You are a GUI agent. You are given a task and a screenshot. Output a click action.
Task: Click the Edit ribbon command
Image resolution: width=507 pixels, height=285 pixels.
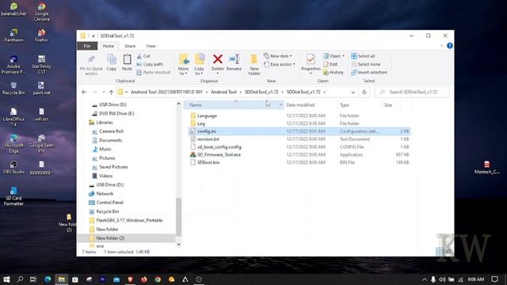point(330,64)
